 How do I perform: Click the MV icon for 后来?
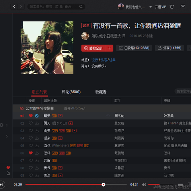(x=60, y=138)
